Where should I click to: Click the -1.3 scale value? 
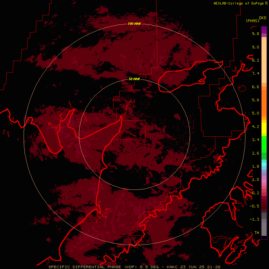[x=254, y=219]
